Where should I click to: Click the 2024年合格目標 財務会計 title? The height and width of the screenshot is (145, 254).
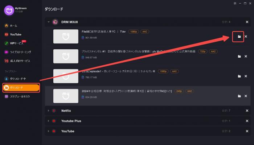(127, 91)
